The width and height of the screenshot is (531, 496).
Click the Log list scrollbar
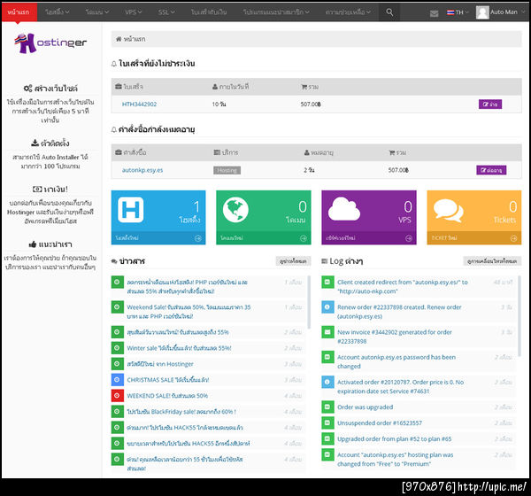[x=519, y=315]
